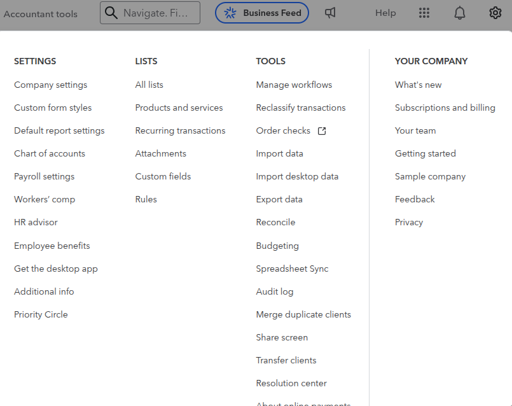512x406 pixels.
Task: Start Reclassify transactions
Action: 301,108
